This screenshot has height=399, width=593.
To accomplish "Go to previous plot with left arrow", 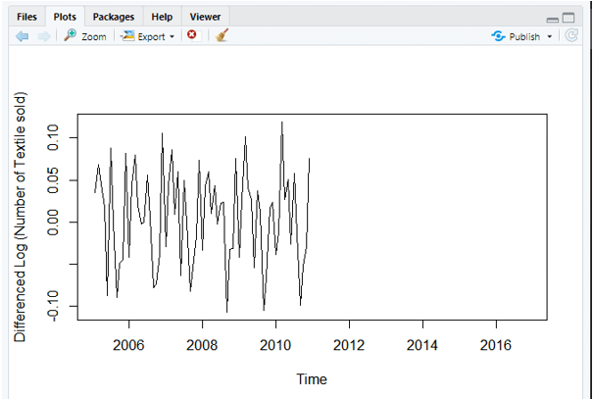I will point(23,36).
